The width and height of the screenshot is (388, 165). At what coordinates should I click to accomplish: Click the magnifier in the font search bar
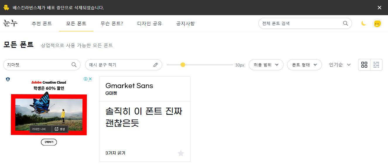345,23
